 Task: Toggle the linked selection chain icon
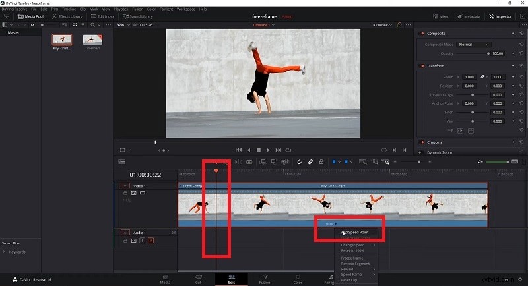click(310, 162)
